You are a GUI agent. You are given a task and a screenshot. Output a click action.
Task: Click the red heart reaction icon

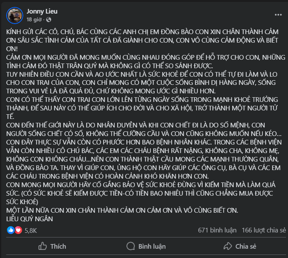(18, 230)
